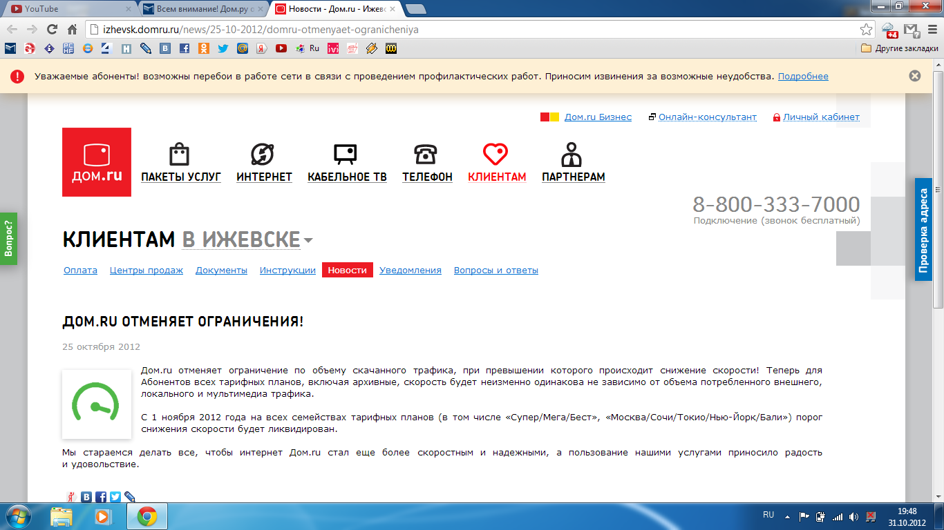Image resolution: width=944 pixels, height=530 pixels.
Task: Share article via Facebook icon below text
Action: click(101, 496)
